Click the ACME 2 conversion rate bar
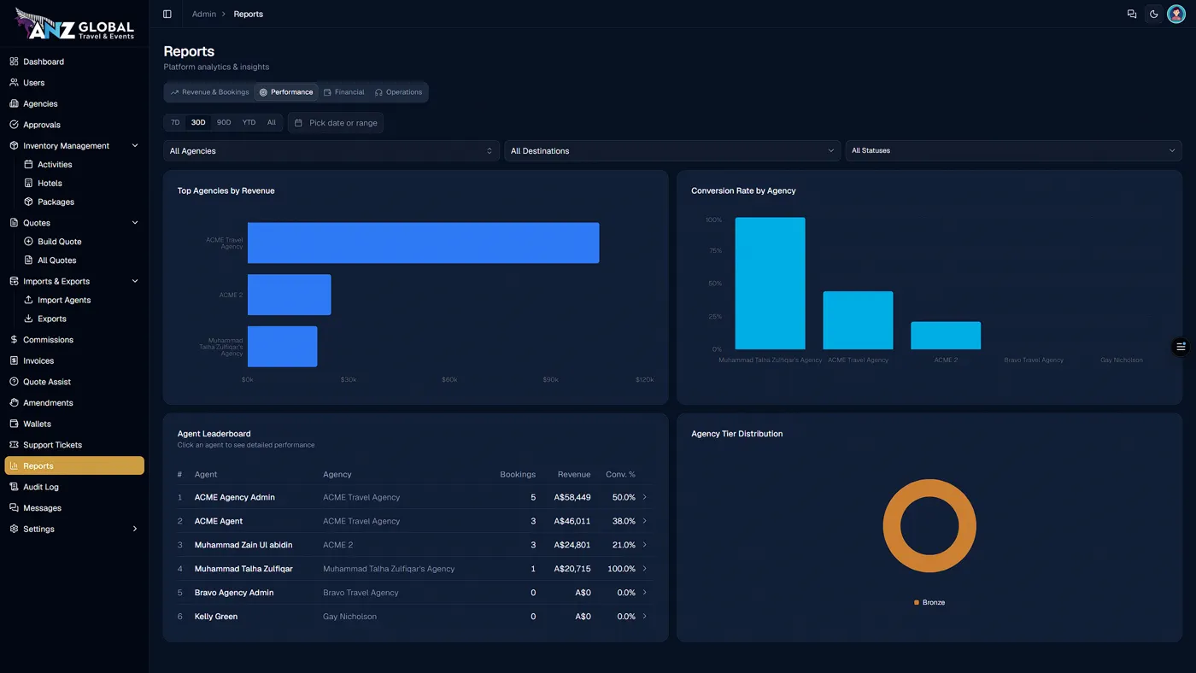This screenshot has width=1196, height=673. 946,336
